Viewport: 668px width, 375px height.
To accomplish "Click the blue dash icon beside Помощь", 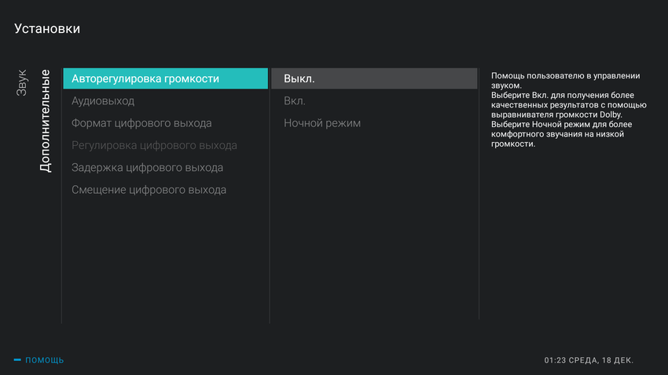I will (17, 360).
